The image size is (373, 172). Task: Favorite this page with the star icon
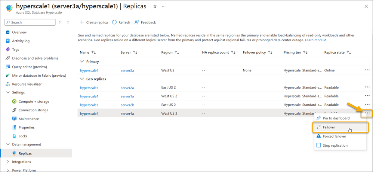click(x=155, y=7)
